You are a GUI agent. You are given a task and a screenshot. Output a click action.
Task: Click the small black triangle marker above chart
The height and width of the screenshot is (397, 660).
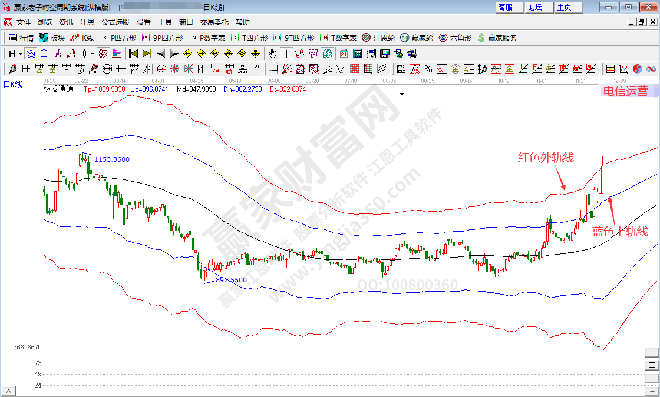coord(402,94)
